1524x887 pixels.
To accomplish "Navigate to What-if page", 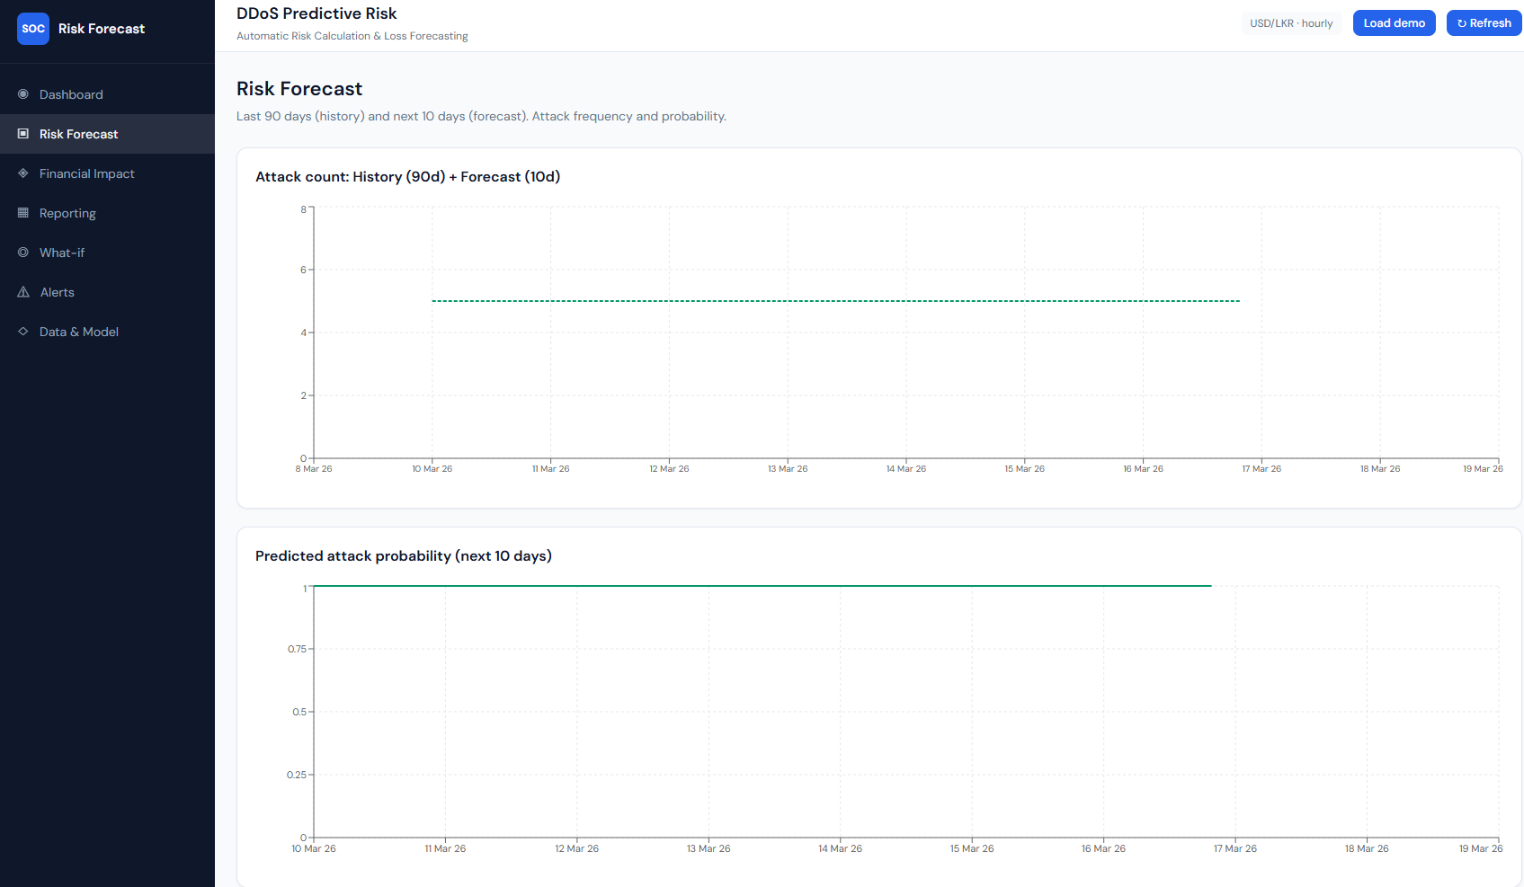I will tap(62, 253).
